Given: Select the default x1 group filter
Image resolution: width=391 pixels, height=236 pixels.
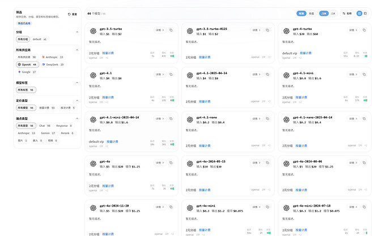Looking at the screenshot, I should [40, 40].
